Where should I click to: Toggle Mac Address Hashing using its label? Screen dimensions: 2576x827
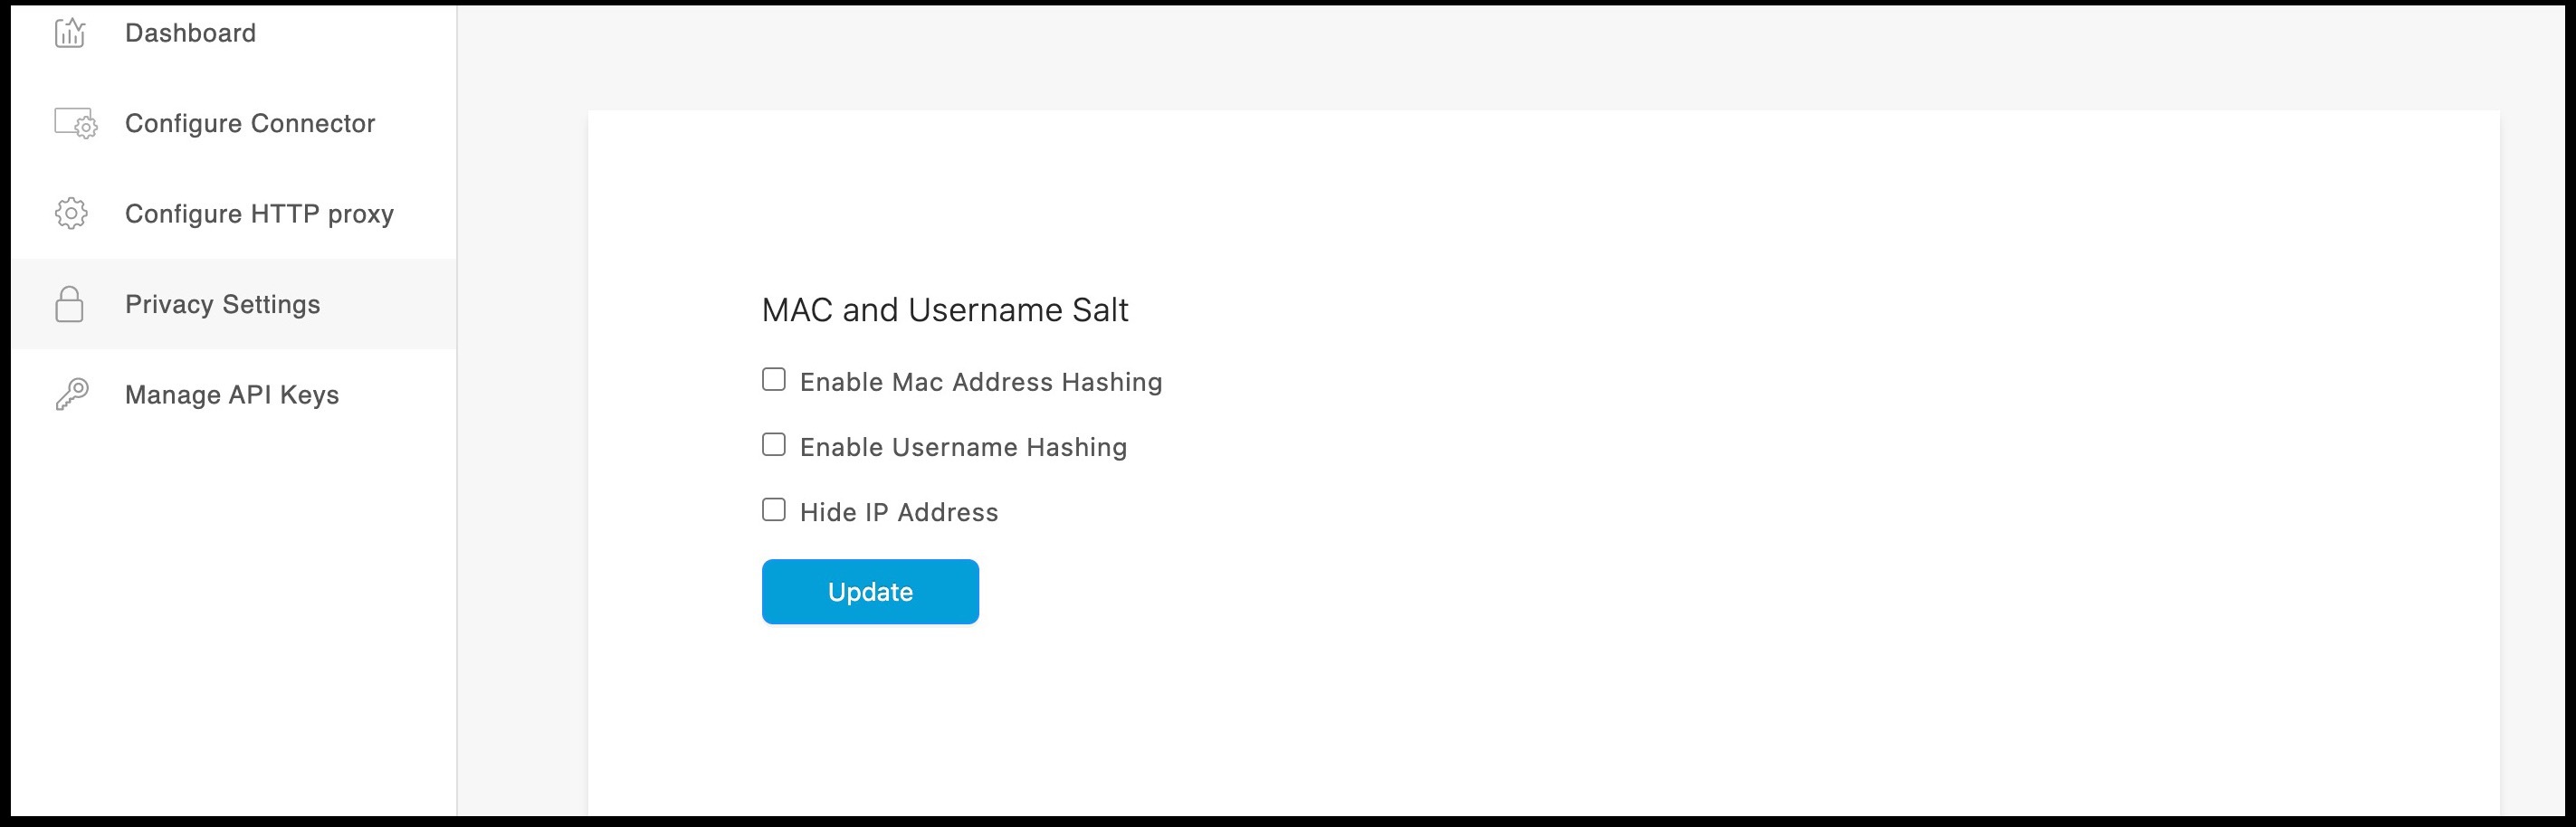pyautogui.click(x=979, y=381)
